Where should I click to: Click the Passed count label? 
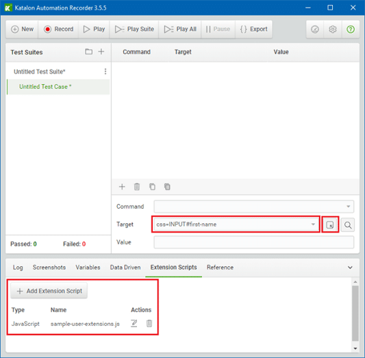tap(23, 244)
